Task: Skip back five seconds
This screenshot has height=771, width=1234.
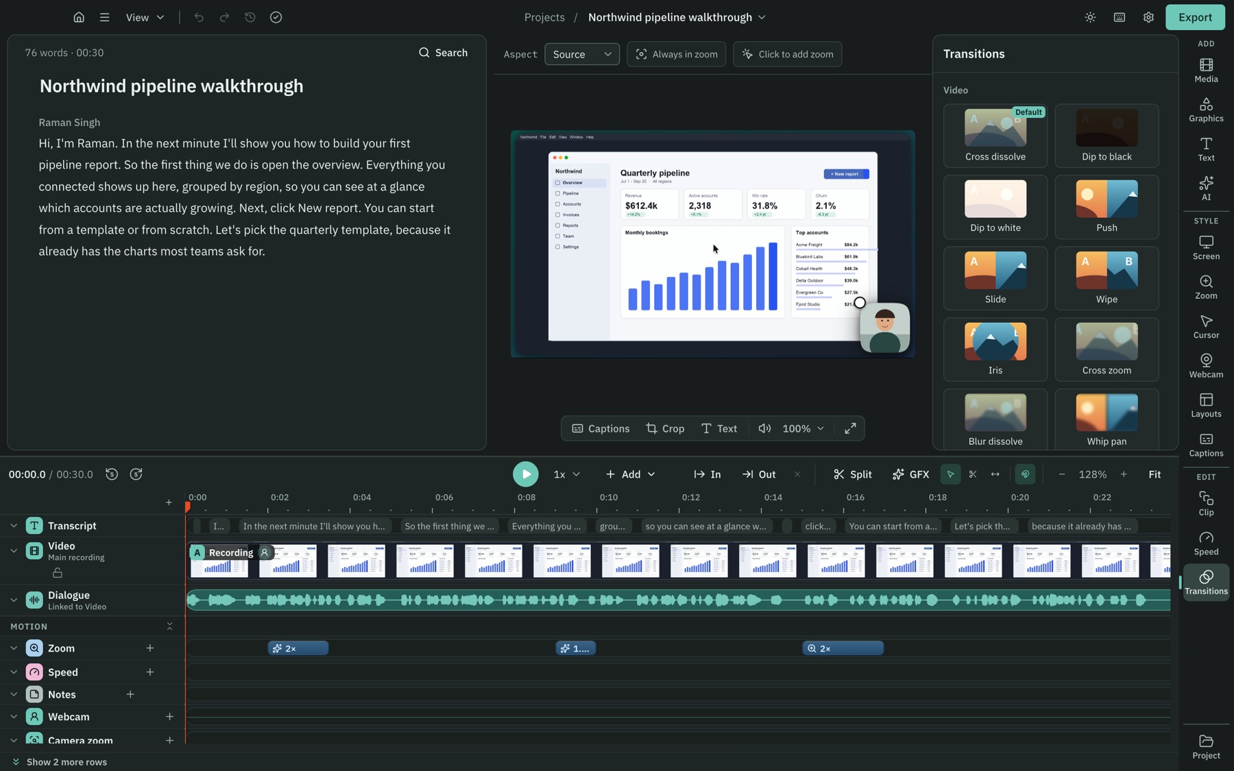Action: pyautogui.click(x=112, y=474)
